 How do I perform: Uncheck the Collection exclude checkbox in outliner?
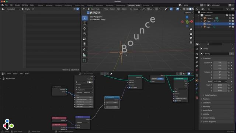tap(227, 16)
